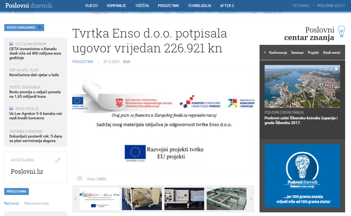Open Poslovni uzlet Šibensko-kninske županije article
Image resolution: width=351 pixels, height=216 pixels.
pos(301,120)
